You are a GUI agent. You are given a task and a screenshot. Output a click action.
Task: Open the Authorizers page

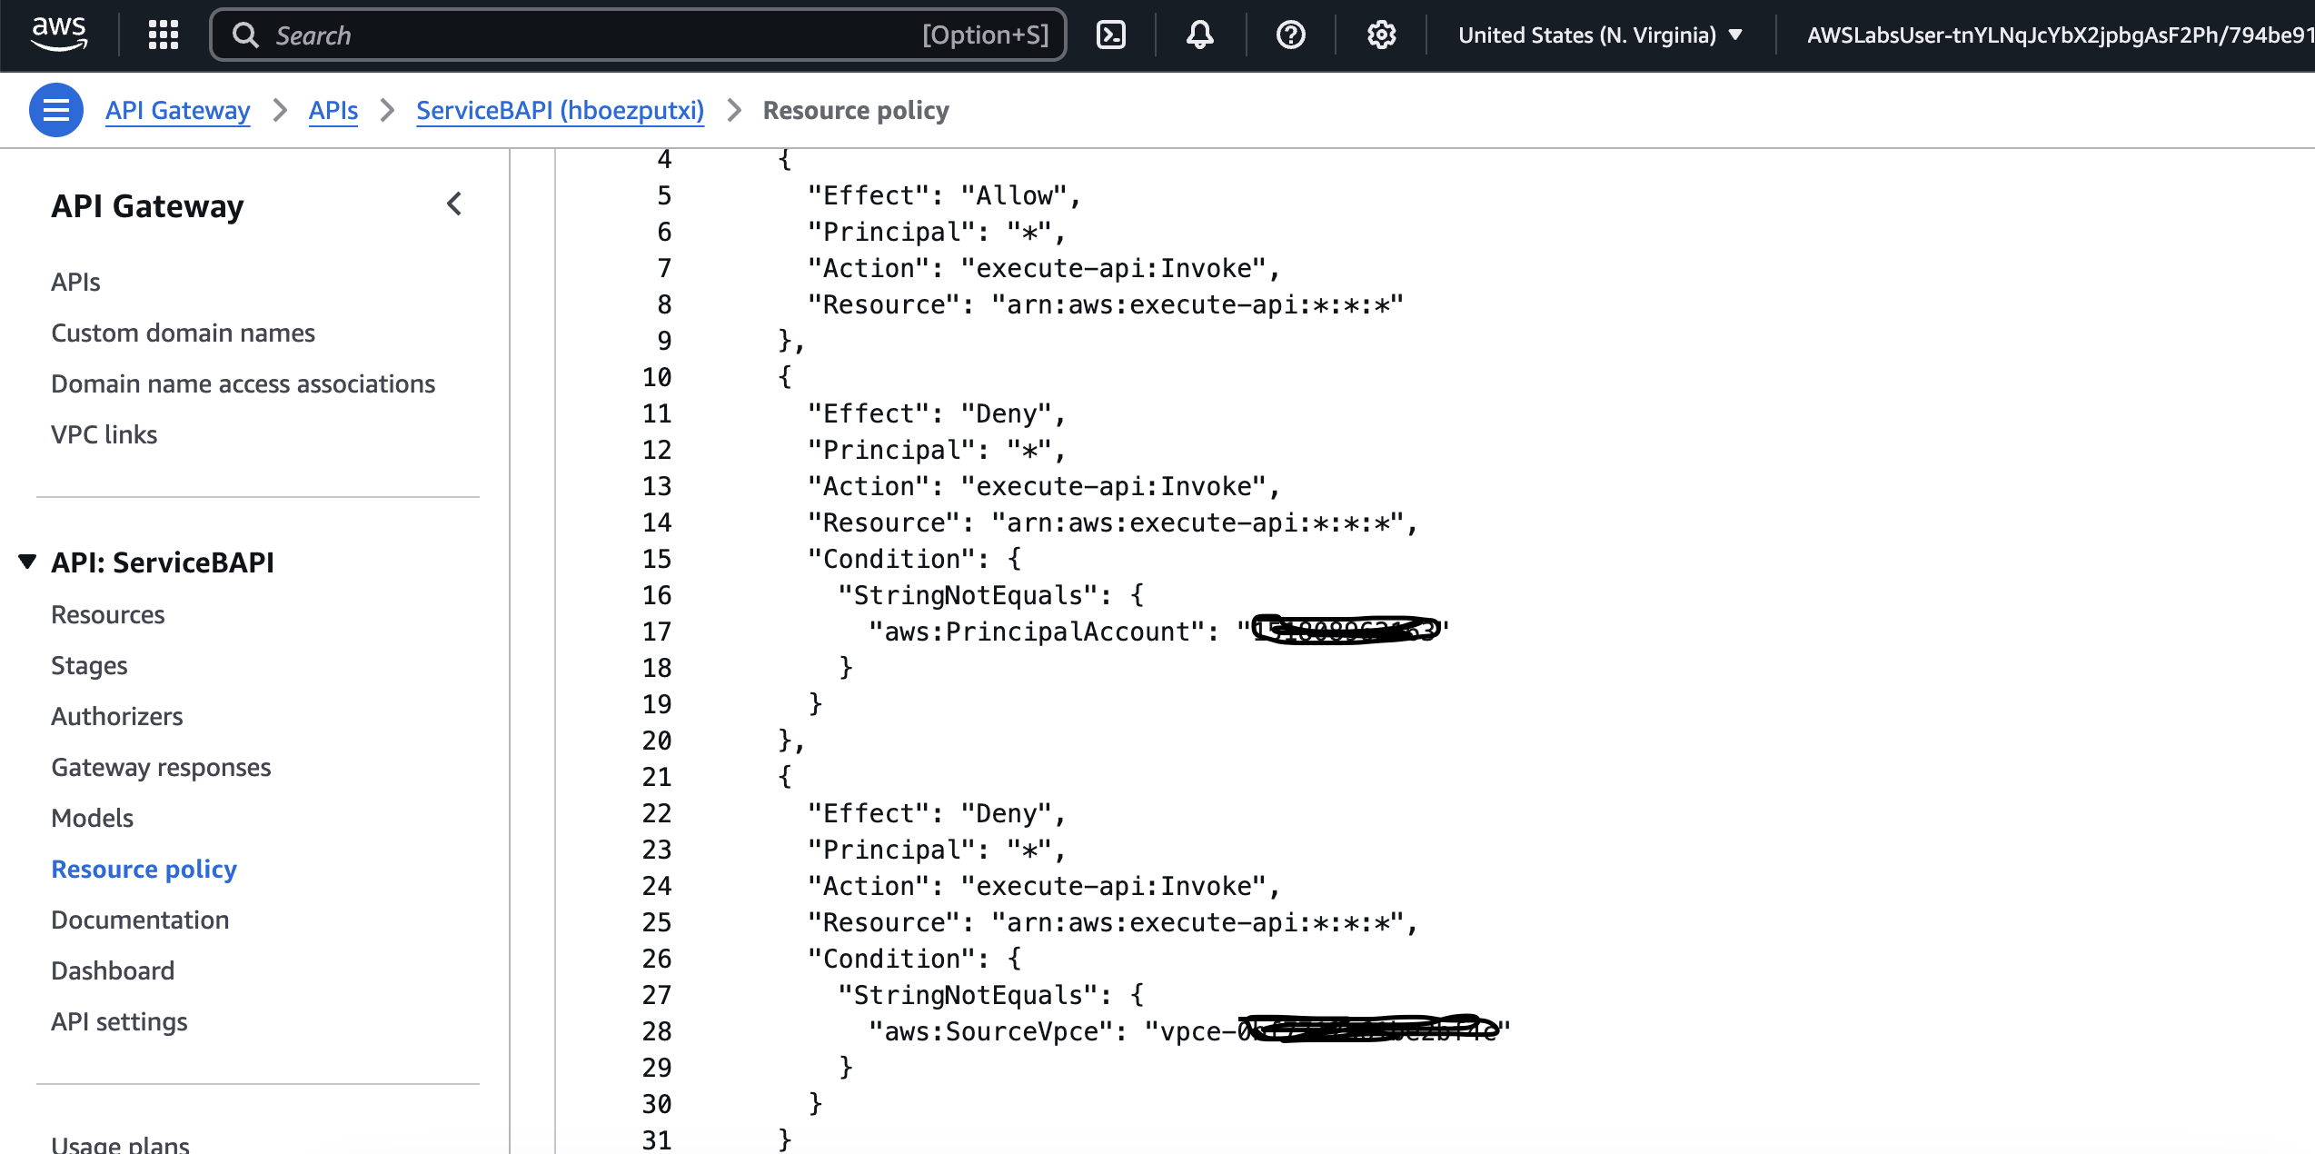point(117,716)
